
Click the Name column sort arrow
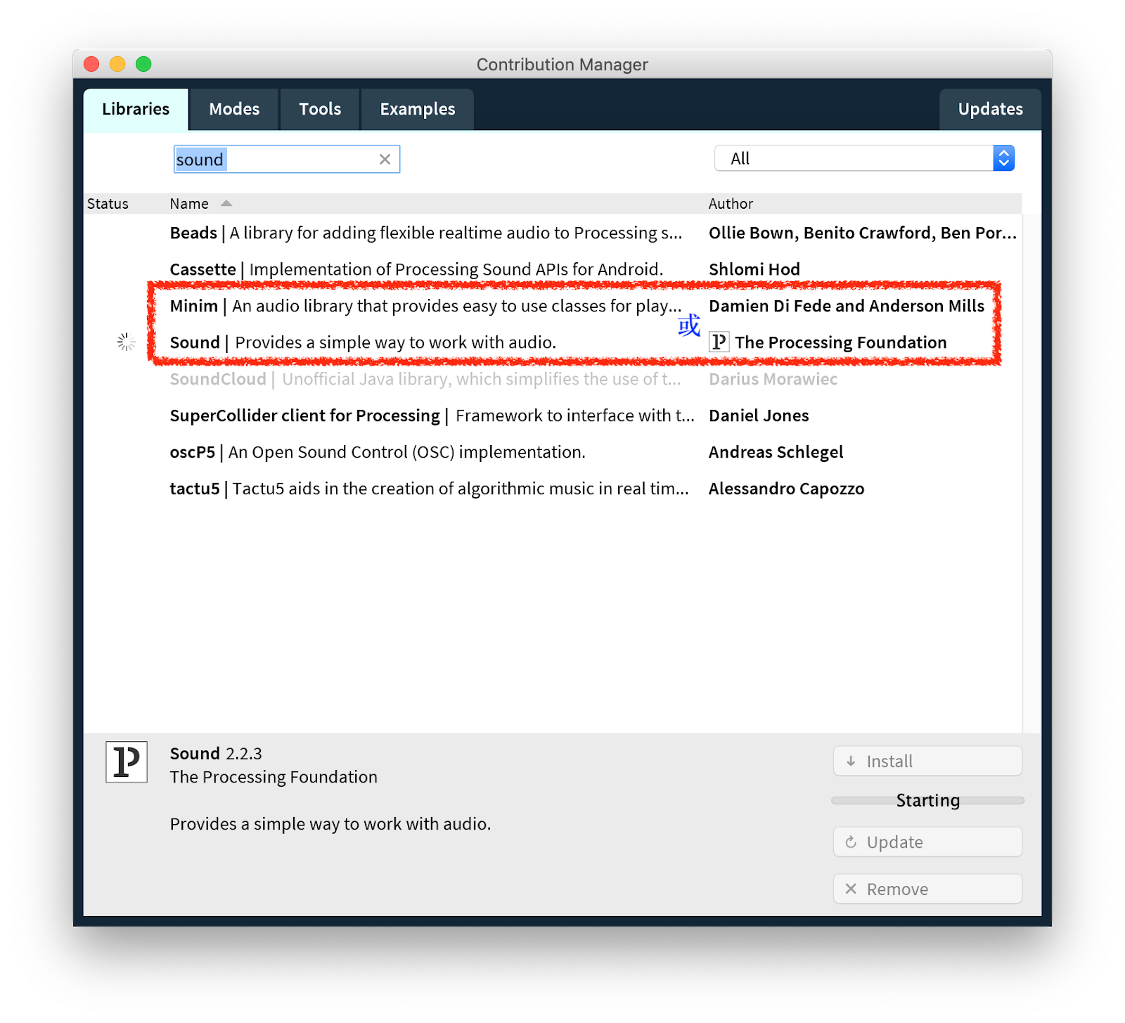tap(226, 203)
